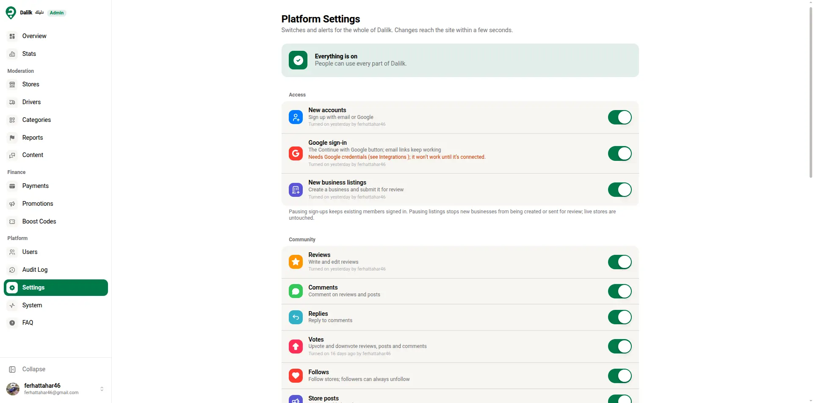The height and width of the screenshot is (403, 813).
Task: Toggle the Replies switch
Action: [619, 317]
